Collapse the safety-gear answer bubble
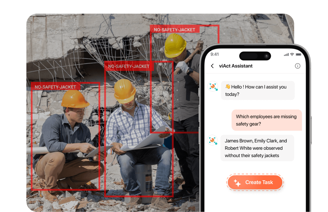The width and height of the screenshot is (328, 212). pyautogui.click(x=257, y=148)
